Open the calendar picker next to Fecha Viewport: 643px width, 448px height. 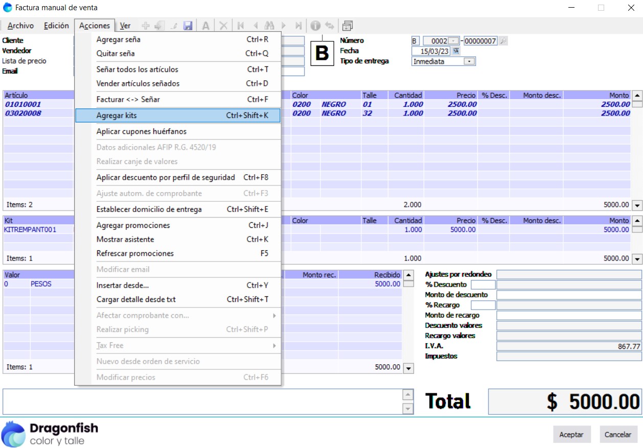point(456,51)
